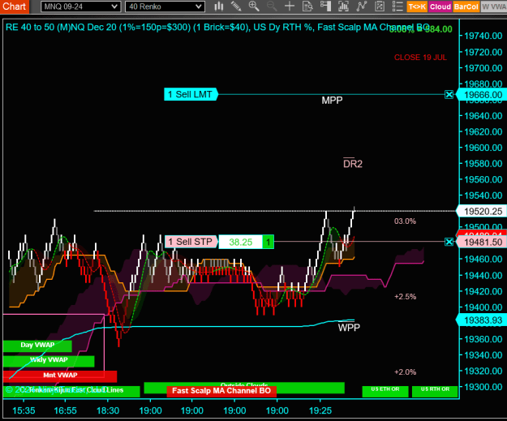Image resolution: width=507 pixels, height=421 pixels.
Task: Click the zoom in magnifier icon
Action: 254,6
